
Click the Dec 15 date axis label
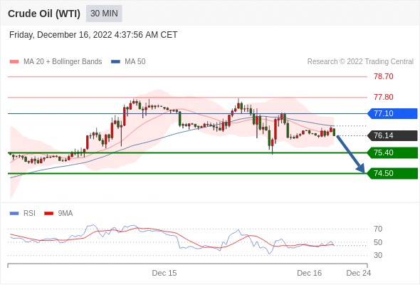(164, 273)
